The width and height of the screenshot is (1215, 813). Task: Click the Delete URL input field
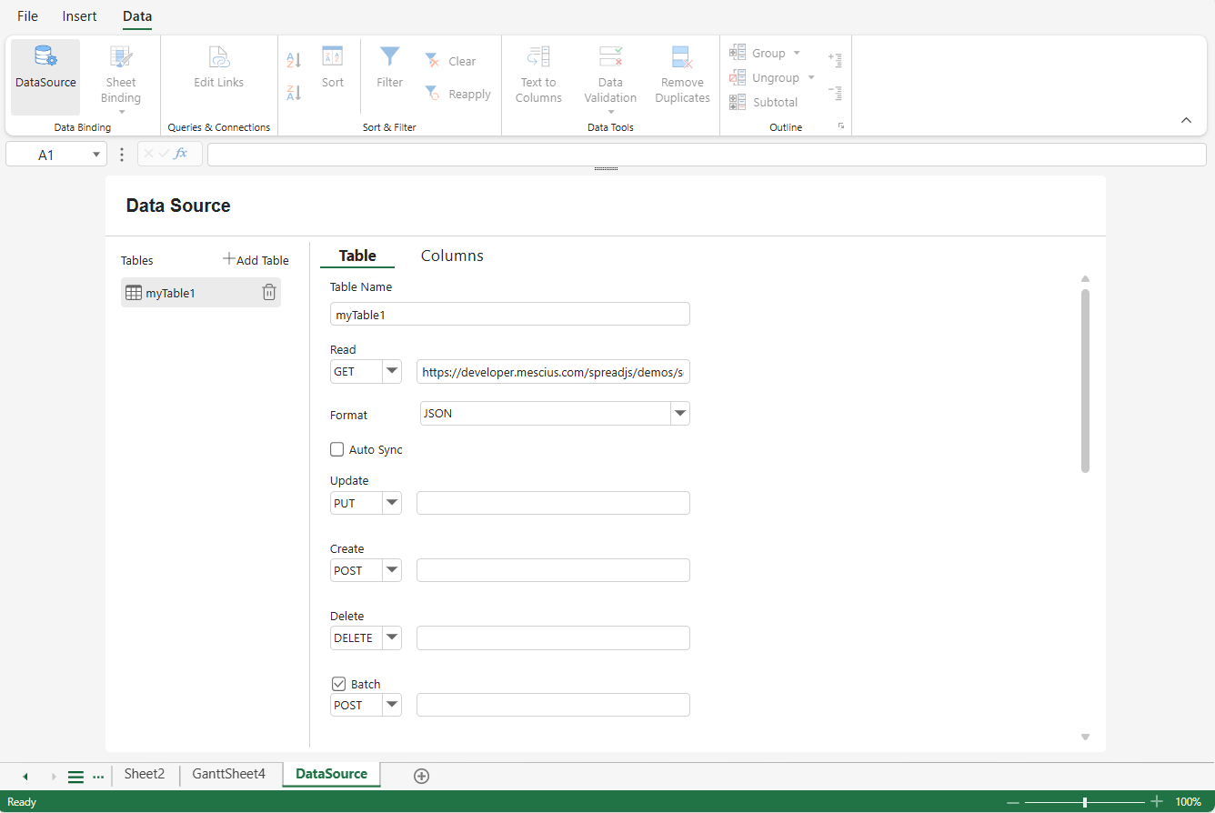click(553, 637)
